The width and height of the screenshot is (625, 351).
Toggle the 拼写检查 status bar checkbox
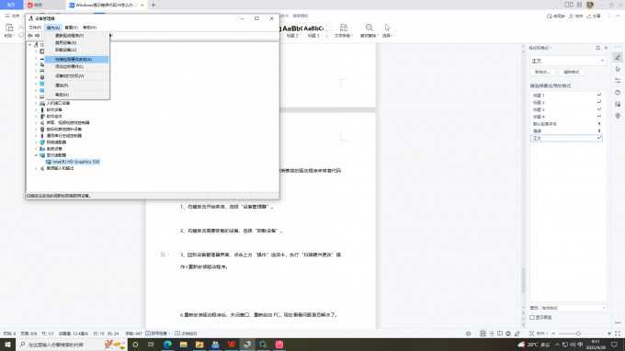click(148, 334)
